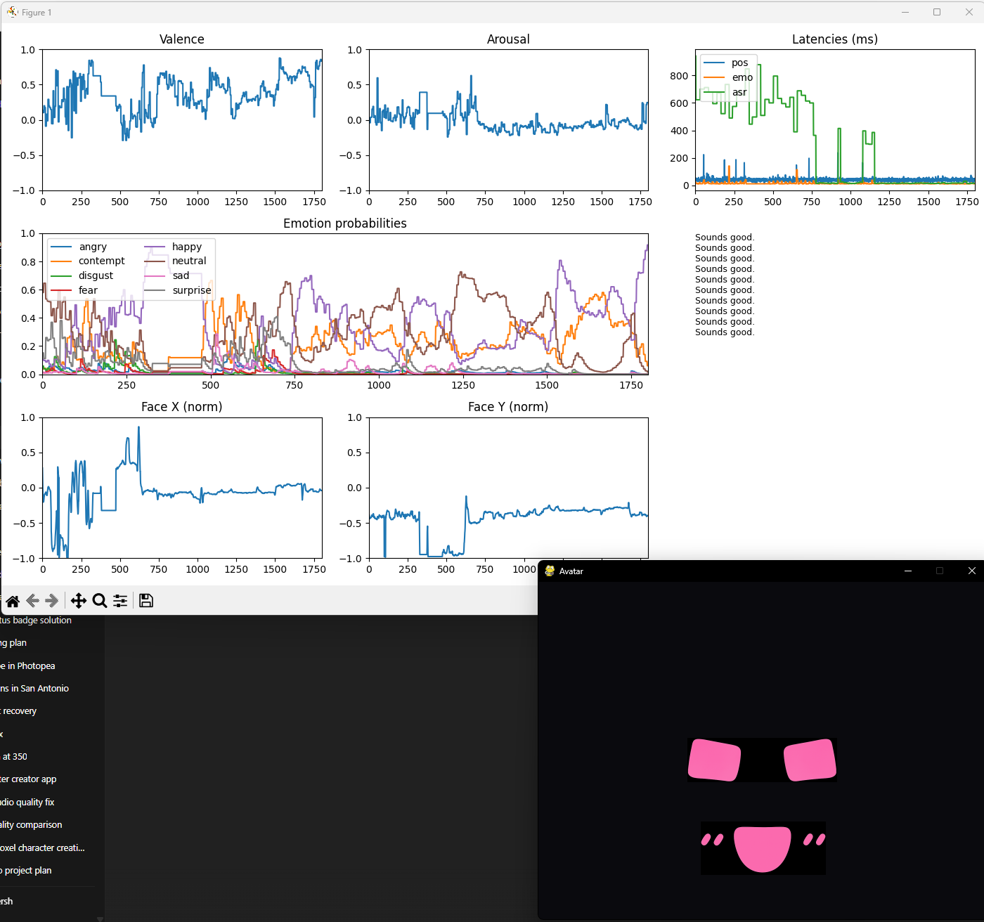
Task: Maximize the Figure 1 window
Action: pos(937,12)
